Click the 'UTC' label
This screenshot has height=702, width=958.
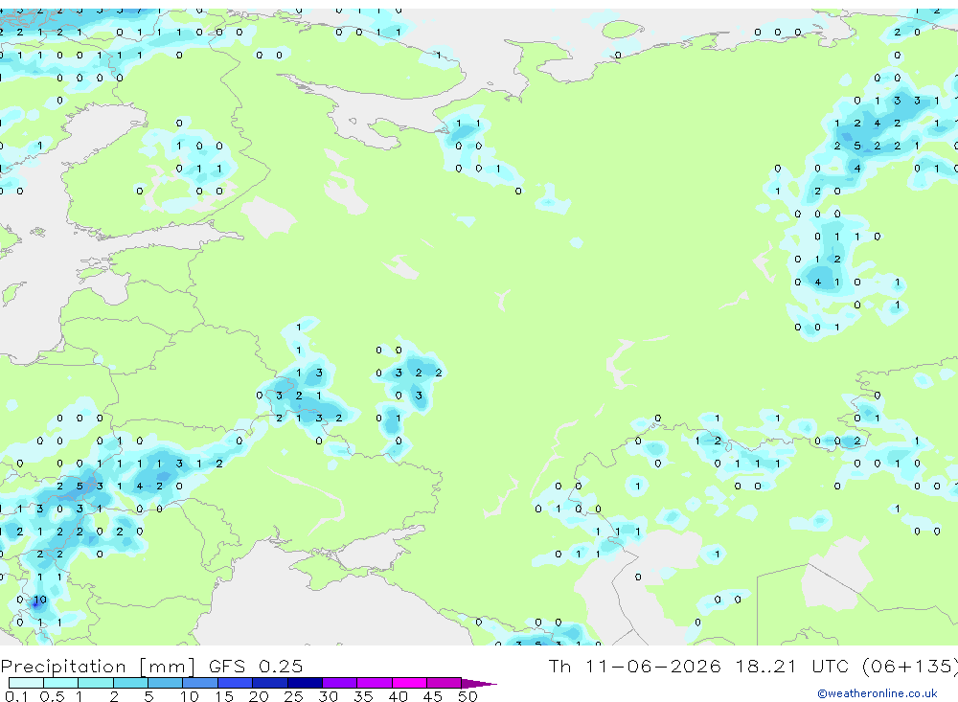point(831,666)
